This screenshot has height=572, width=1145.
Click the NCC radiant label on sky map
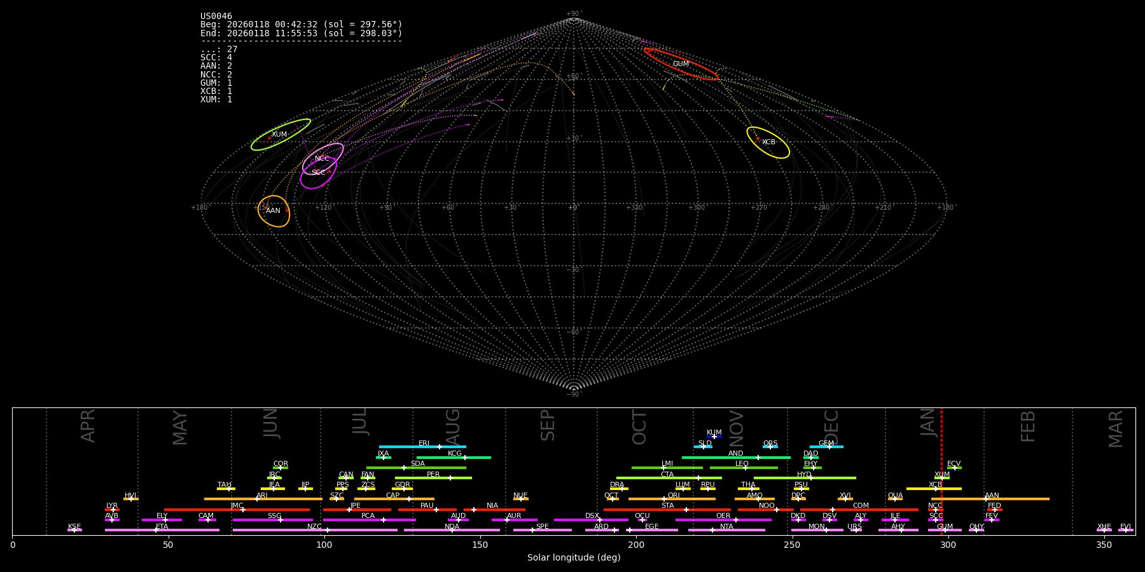click(322, 159)
